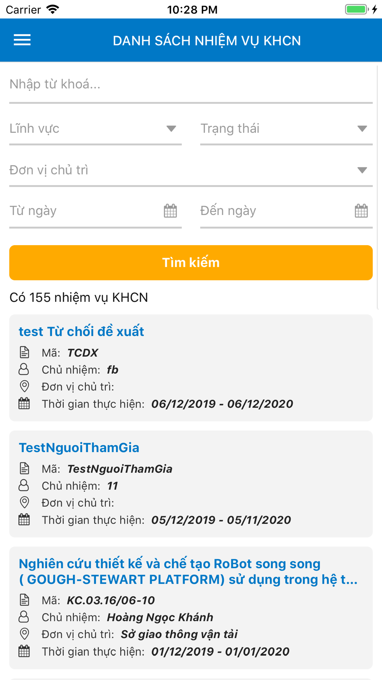The image size is (382, 680).
Task: Tap person icon beside Hoàng Ngọc Khánh
Action: (x=24, y=617)
